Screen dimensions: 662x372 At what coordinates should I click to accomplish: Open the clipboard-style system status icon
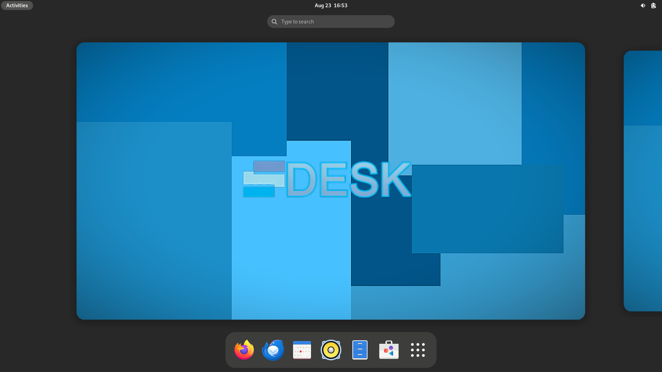click(653, 6)
